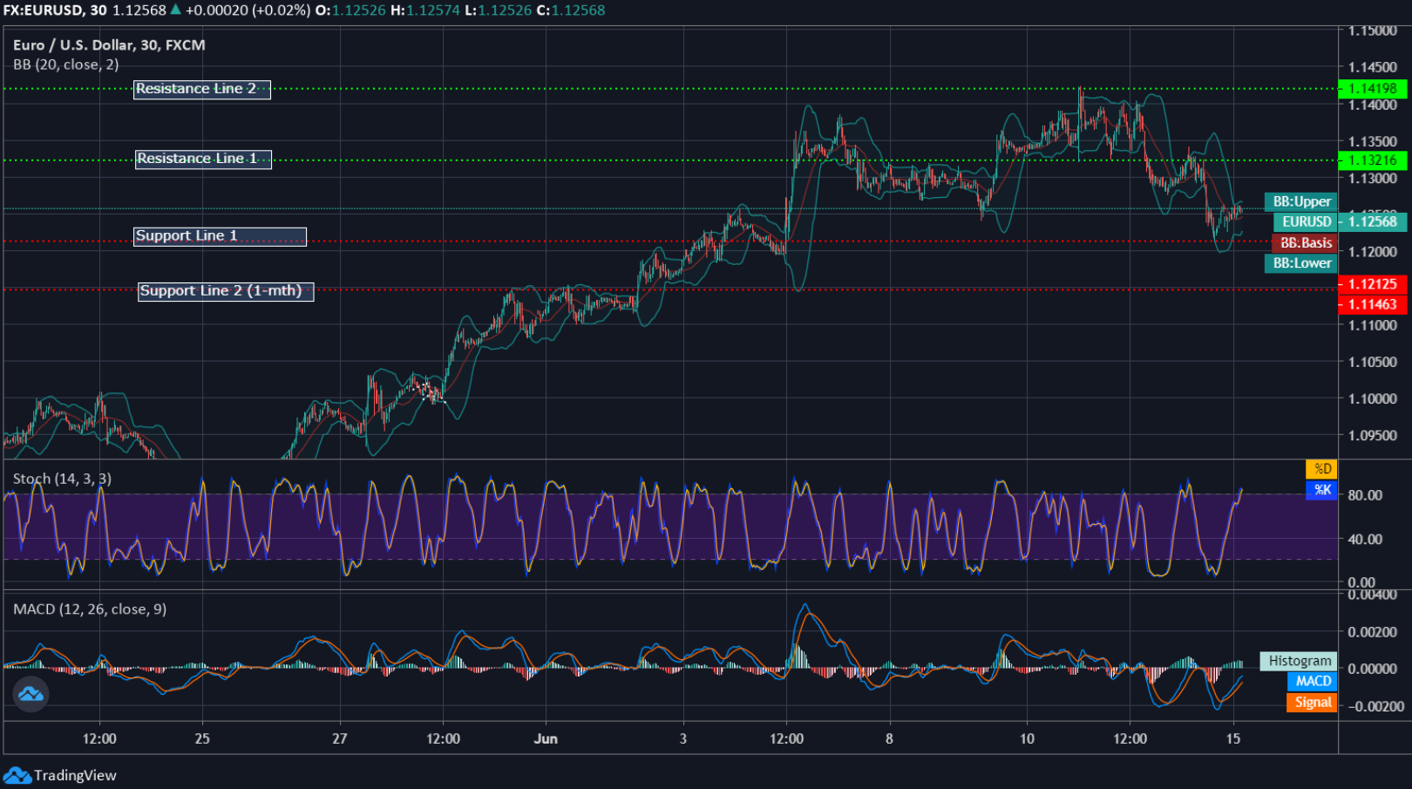Click the orange Signal tag in the MACD pane
Viewport: 1412px width, 789px height.
(1311, 701)
